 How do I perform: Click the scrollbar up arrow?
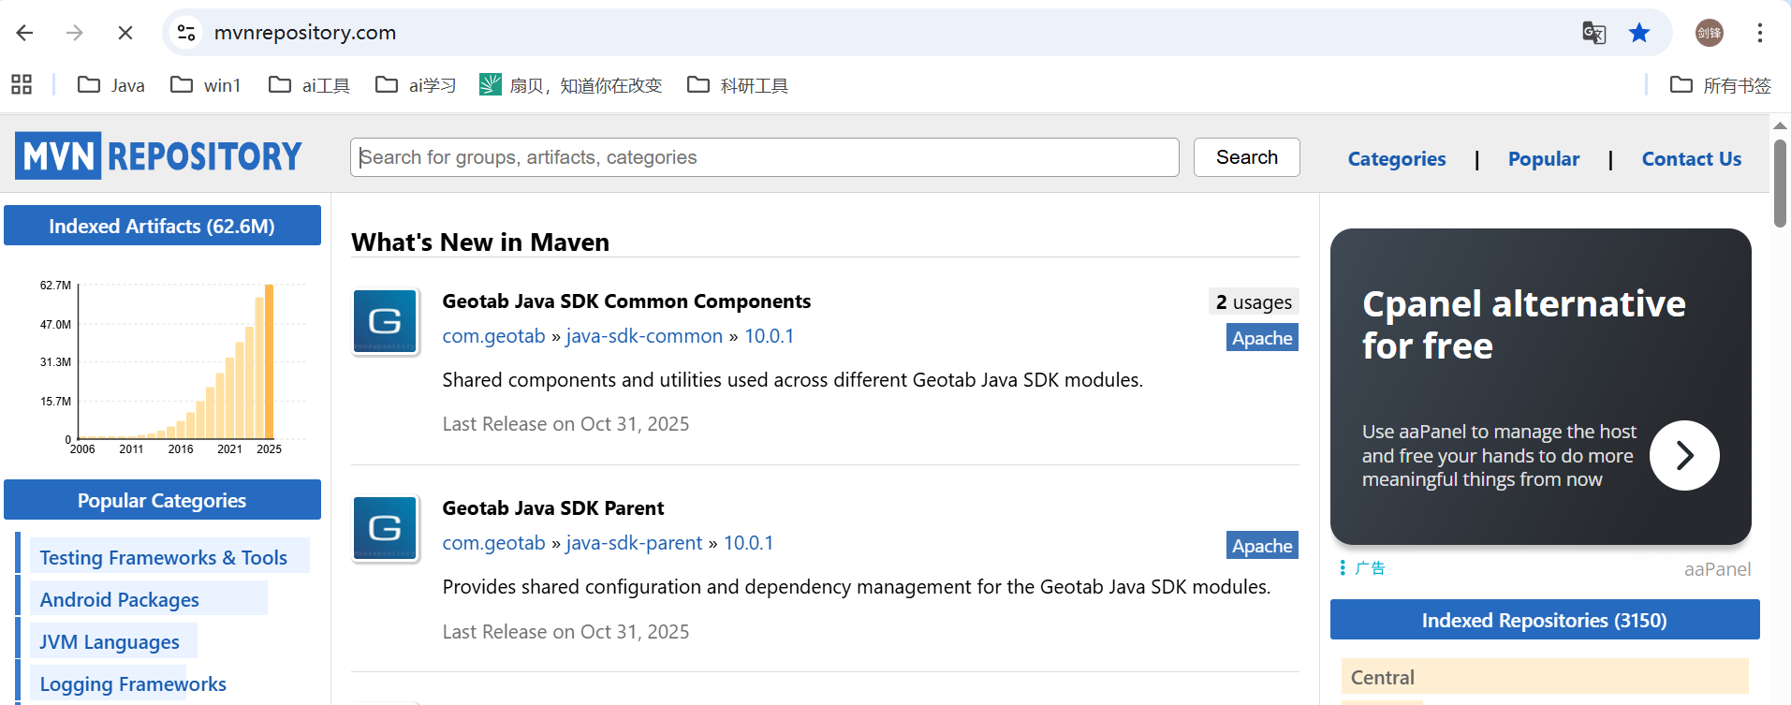1780,125
